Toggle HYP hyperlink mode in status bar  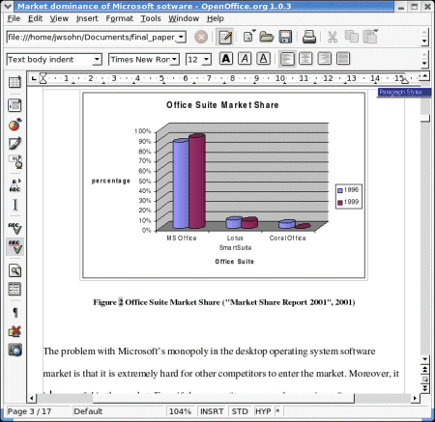point(263,411)
